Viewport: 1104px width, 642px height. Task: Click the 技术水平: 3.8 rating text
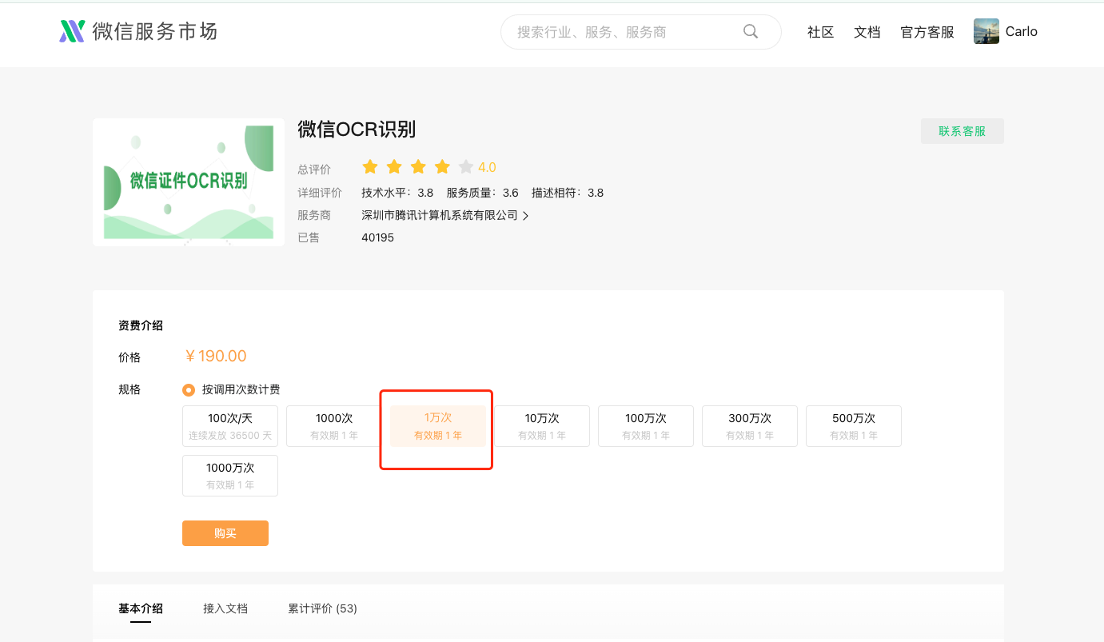397,193
